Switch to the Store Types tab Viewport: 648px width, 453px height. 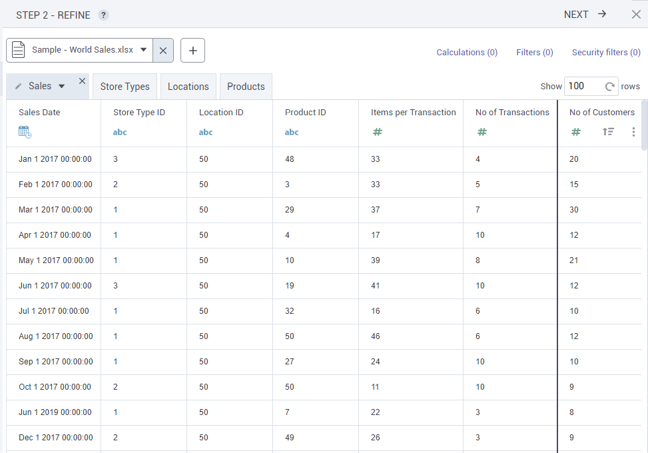tap(125, 87)
